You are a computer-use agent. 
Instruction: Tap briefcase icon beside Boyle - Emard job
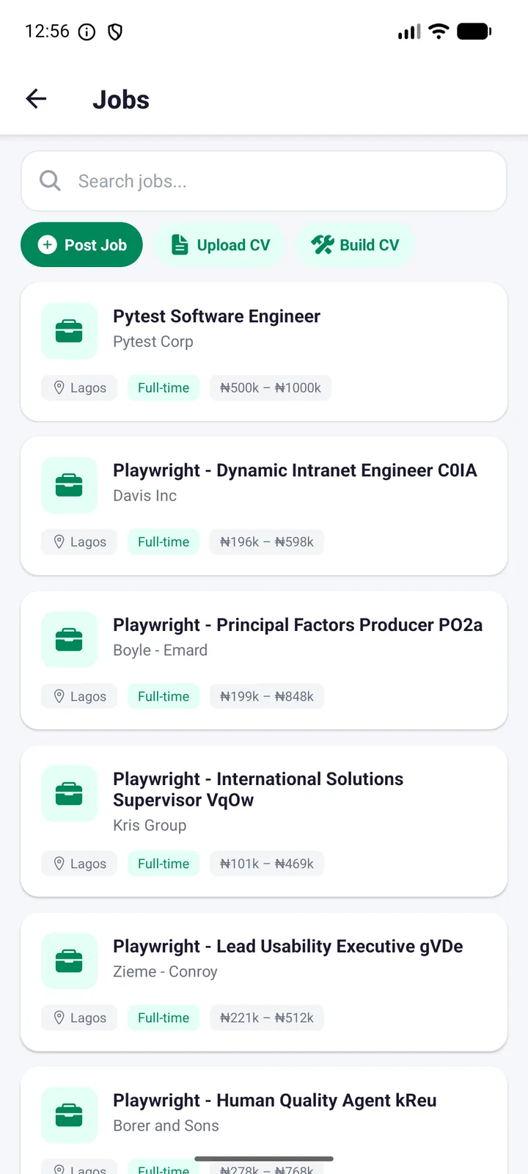tap(69, 640)
